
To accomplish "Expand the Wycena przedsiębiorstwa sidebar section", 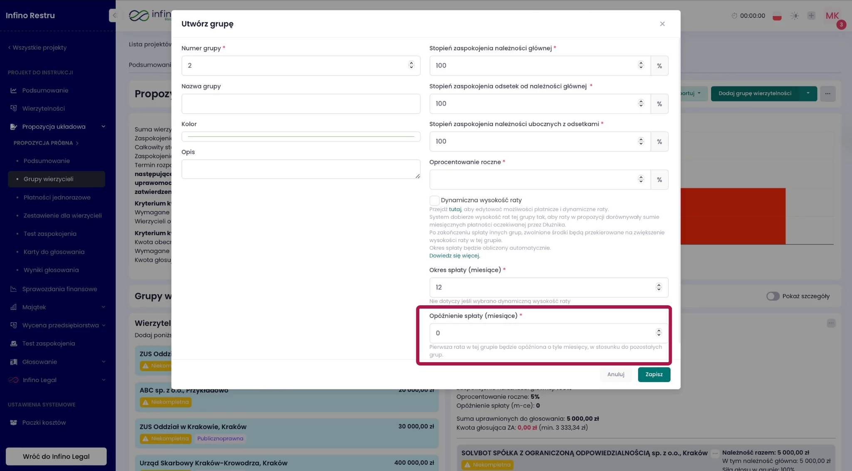I will pos(103,325).
